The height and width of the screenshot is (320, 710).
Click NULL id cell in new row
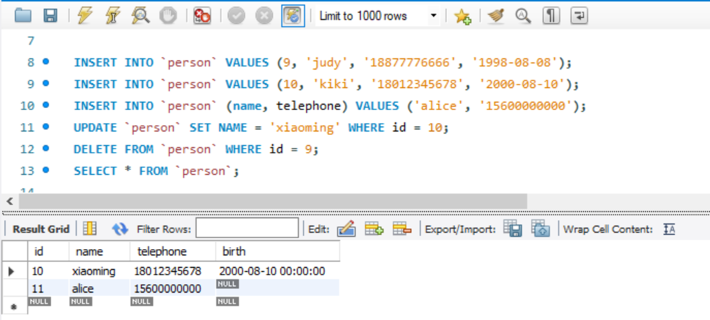[39, 301]
